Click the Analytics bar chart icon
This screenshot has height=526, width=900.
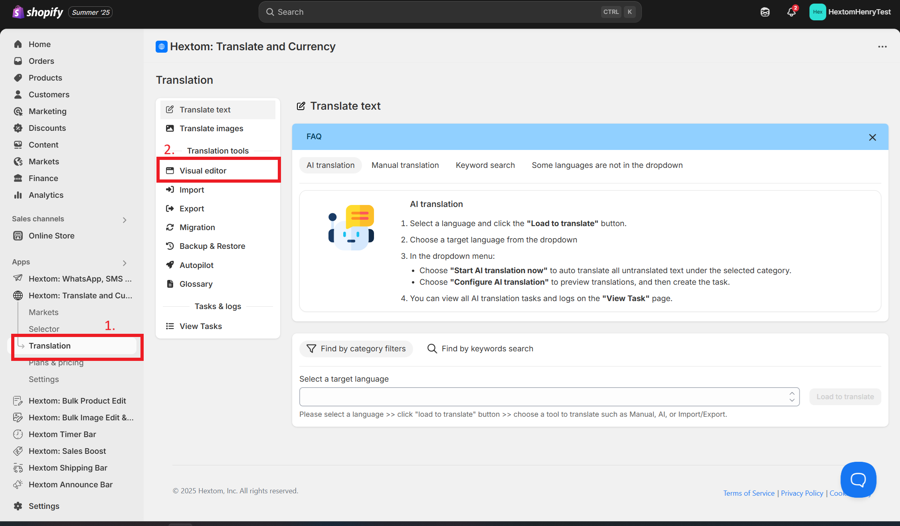click(x=18, y=195)
